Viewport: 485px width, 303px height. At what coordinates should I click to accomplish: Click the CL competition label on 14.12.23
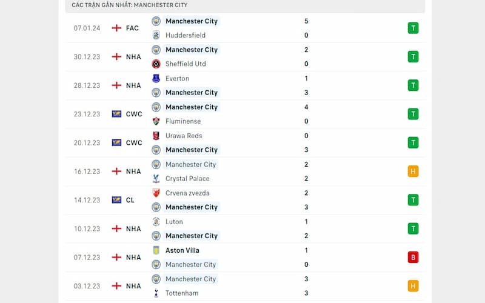[130, 200]
